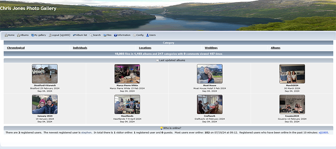
Task: Click the Search magnifier icon
Action: 91,35
